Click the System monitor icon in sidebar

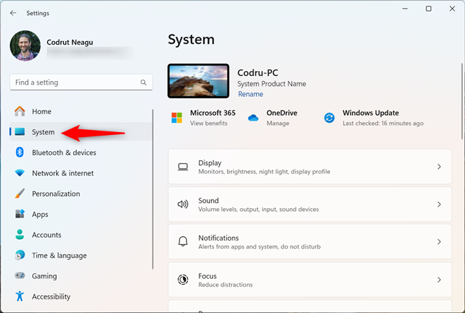click(20, 131)
